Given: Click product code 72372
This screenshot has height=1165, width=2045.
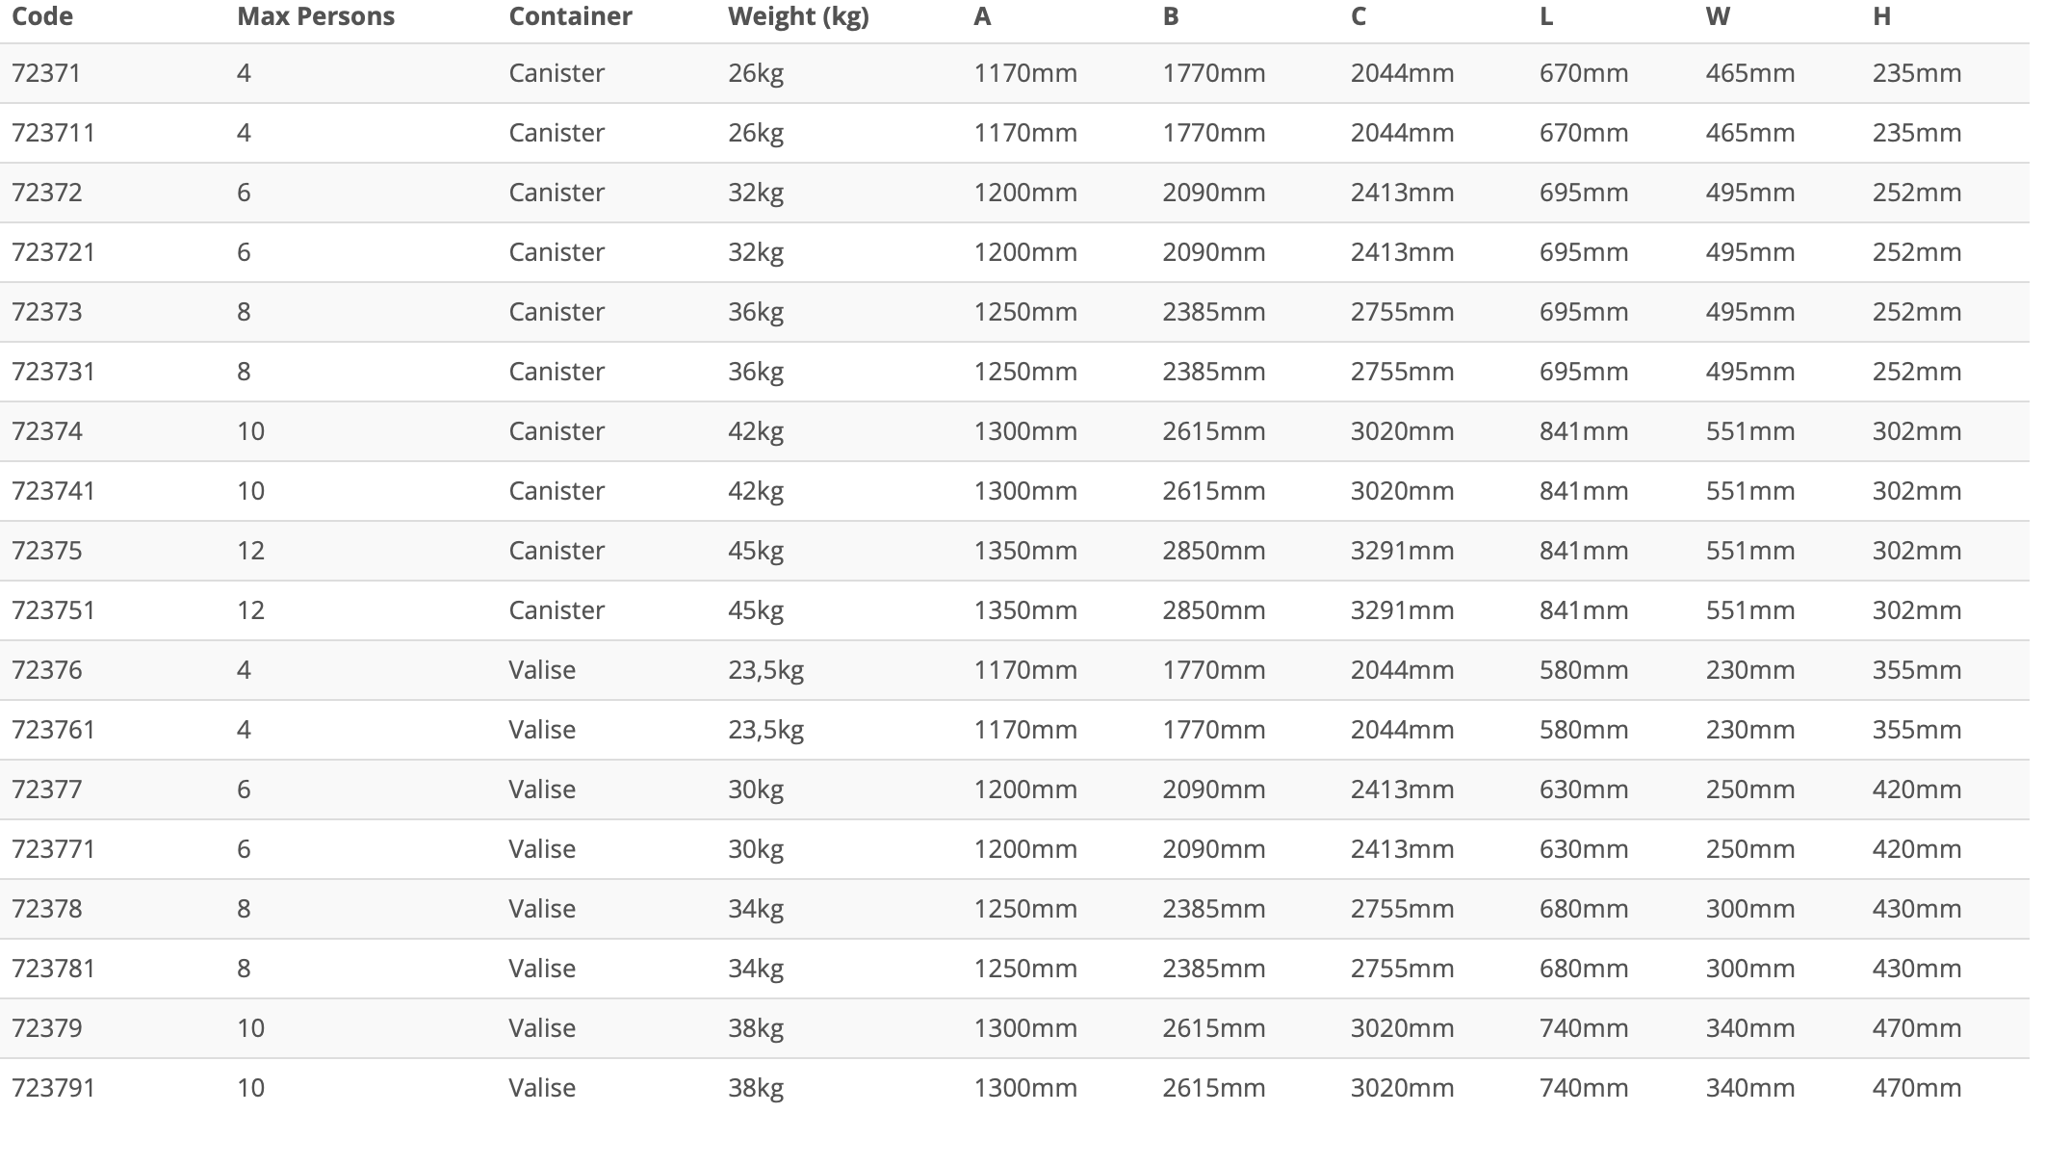Looking at the screenshot, I should (x=47, y=193).
